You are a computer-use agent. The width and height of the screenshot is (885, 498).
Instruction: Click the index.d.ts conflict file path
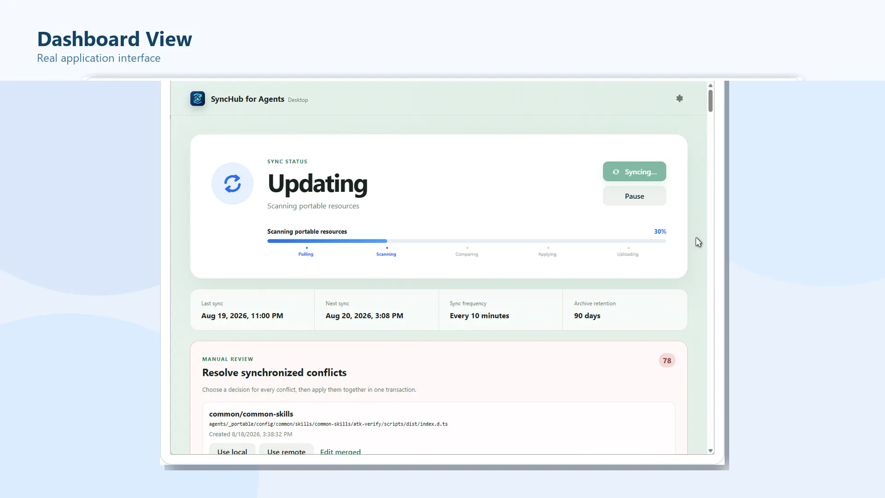(328, 424)
